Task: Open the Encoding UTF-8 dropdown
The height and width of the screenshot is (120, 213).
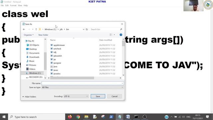Action: click(x=76, y=96)
